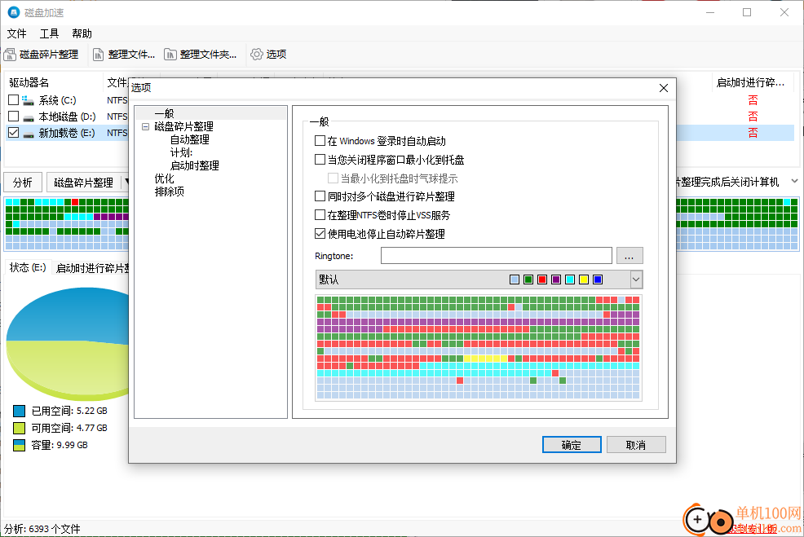Screen dimensions: 804x537
Task: Open the 工具 menu
Action: pos(49,34)
